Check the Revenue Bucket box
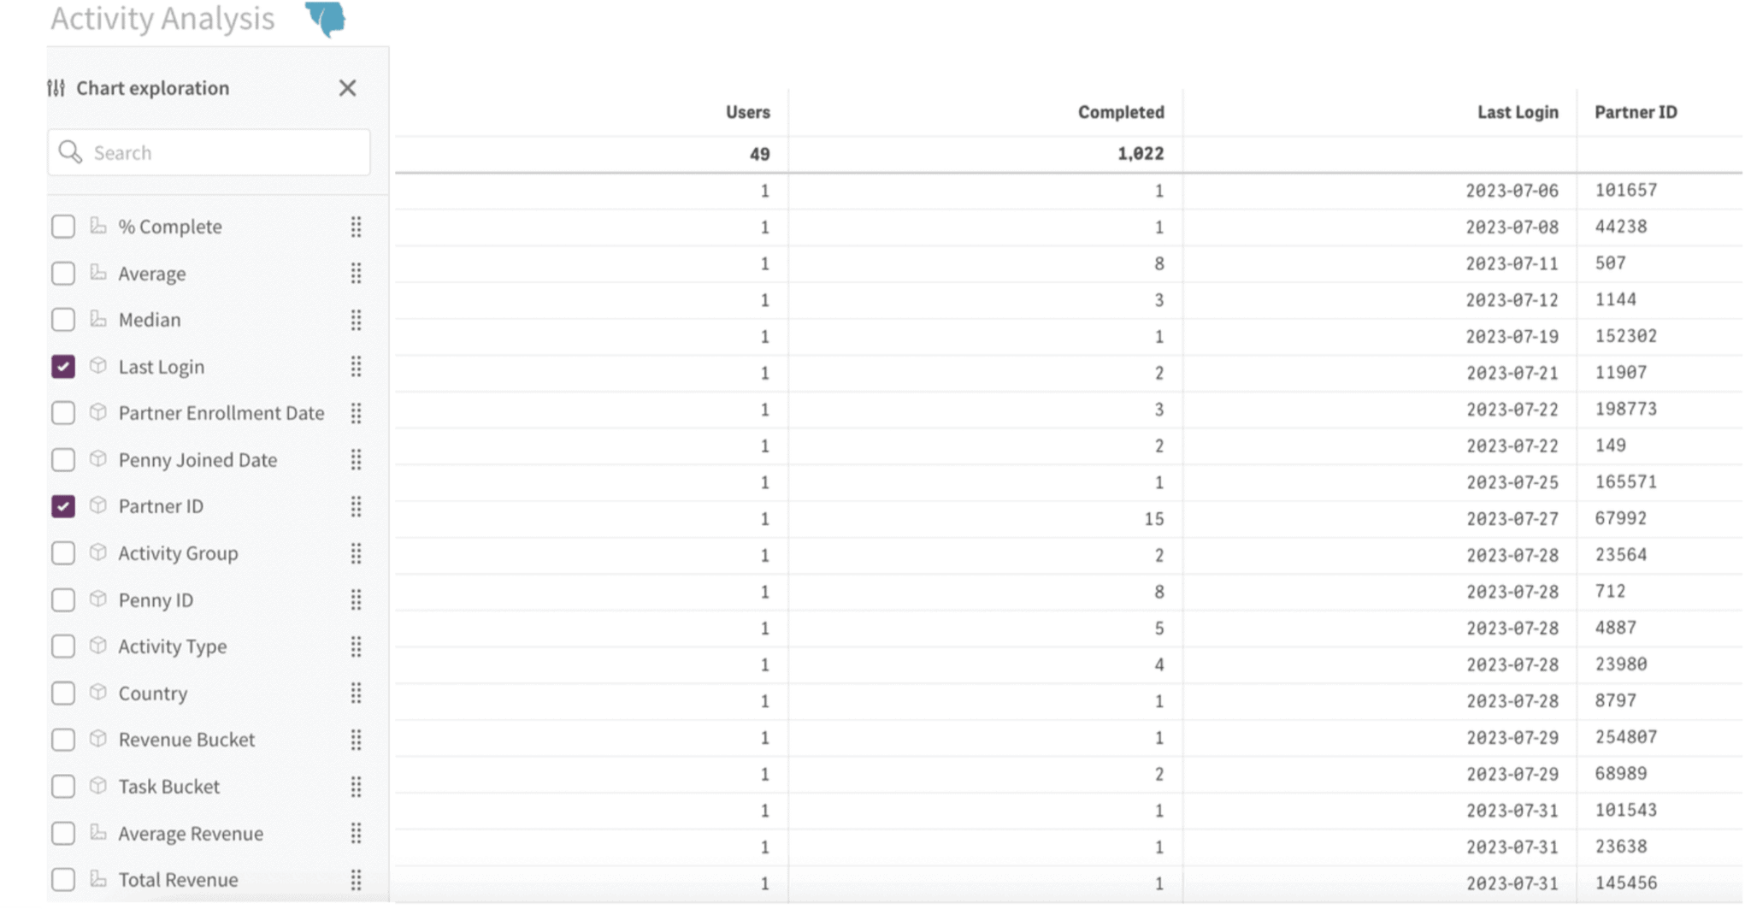The image size is (1751, 909). pos(63,740)
